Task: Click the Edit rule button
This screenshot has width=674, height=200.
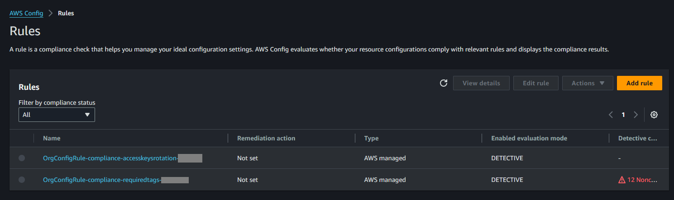Action: pyautogui.click(x=535, y=83)
